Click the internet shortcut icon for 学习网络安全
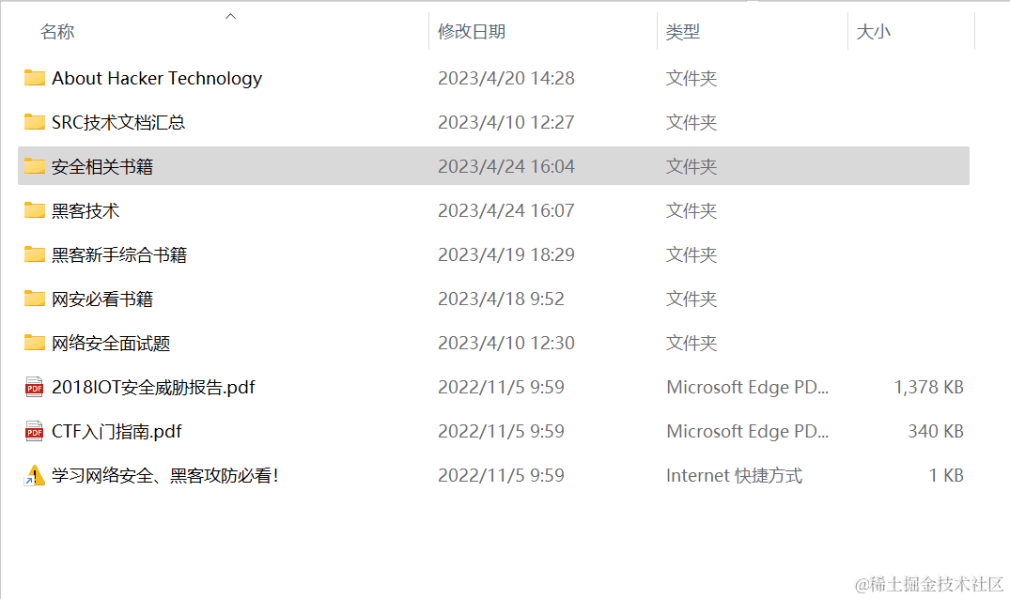 [35, 476]
